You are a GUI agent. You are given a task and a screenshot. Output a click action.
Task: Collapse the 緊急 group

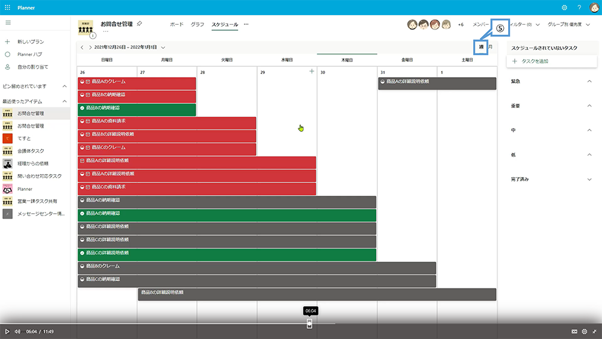tap(589, 81)
